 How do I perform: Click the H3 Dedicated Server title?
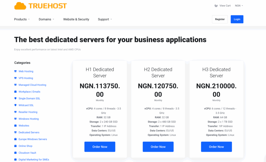coord(216,73)
